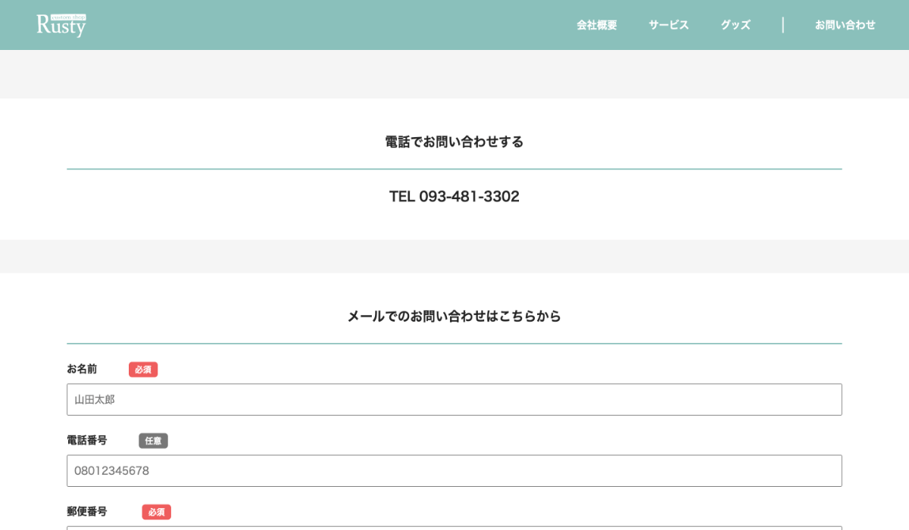The width and height of the screenshot is (909, 530).
Task: Focus the 電話番号 input with 08012345678 placeholder
Action: [x=454, y=471]
